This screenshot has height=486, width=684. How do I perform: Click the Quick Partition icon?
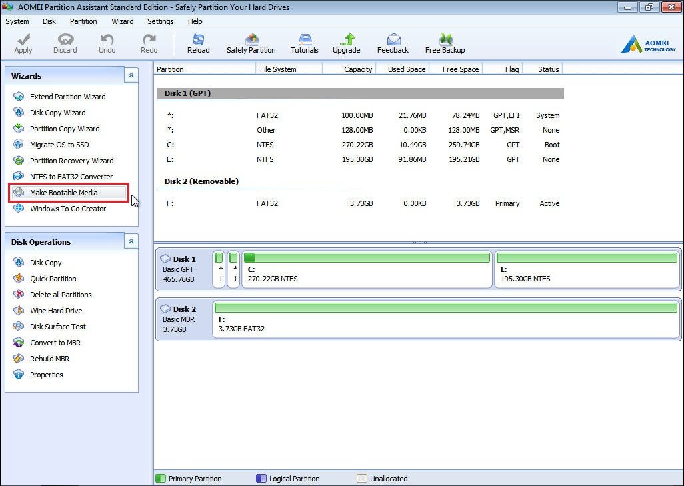(19, 279)
